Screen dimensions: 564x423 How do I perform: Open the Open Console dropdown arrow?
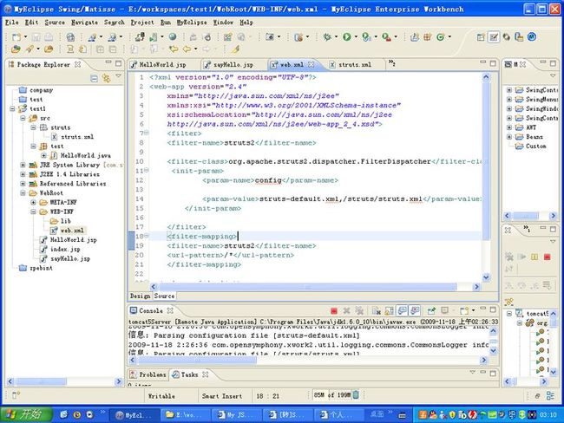[473, 310]
